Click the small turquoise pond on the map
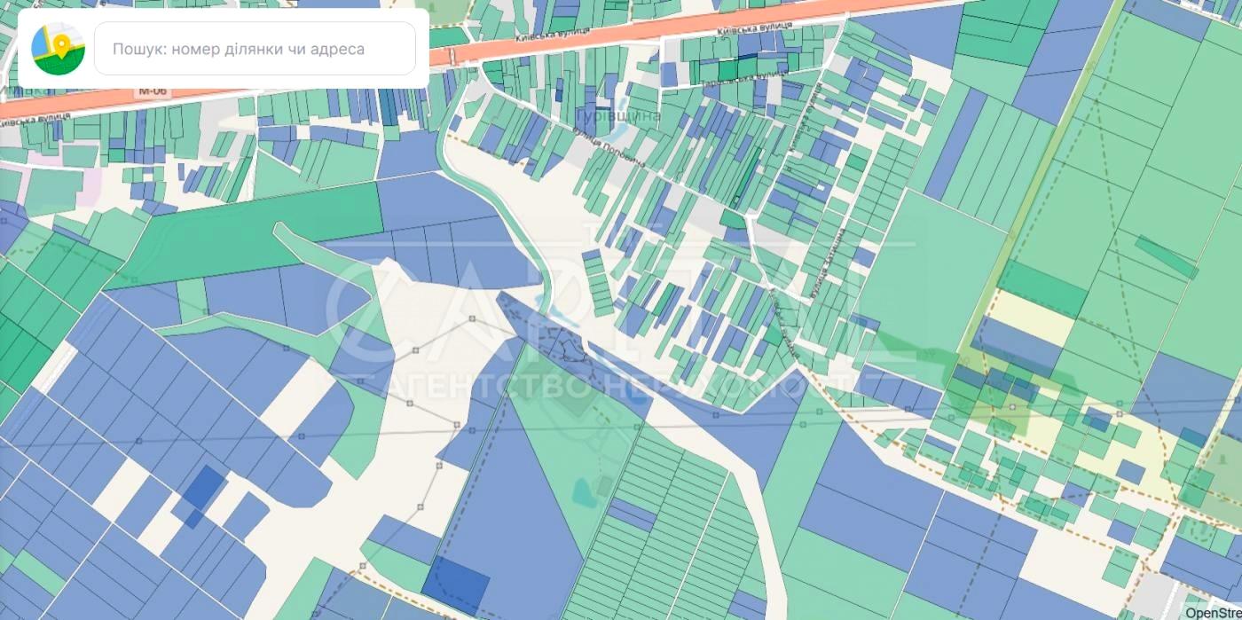1242x620 pixels. [x=584, y=491]
